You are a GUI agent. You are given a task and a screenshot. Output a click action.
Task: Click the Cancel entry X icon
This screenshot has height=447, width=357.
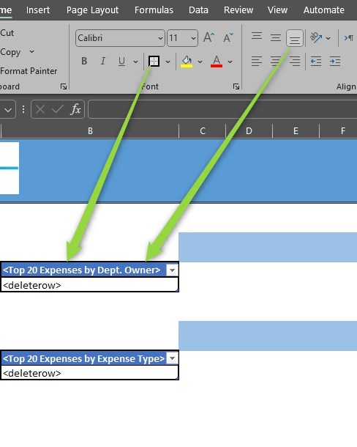(40, 109)
